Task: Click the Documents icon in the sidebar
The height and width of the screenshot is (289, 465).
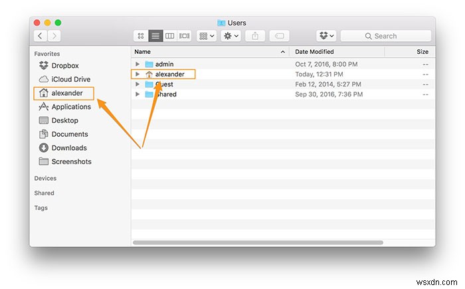Action: pos(44,134)
